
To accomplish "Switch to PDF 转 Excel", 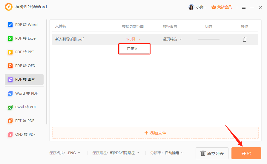I will (24, 38).
